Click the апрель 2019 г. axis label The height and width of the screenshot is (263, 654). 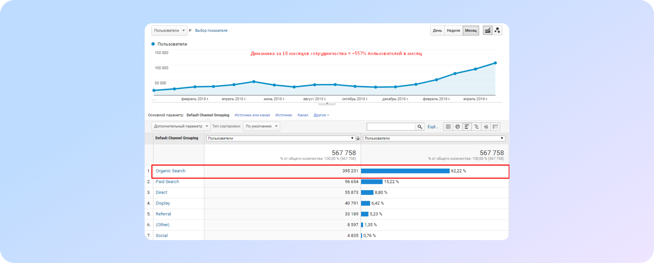475,99
